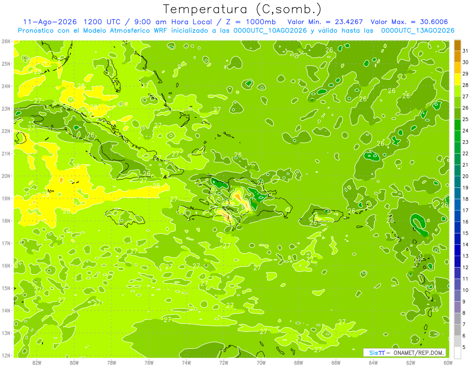Click the '70W' longitude tick label

coord(261,362)
